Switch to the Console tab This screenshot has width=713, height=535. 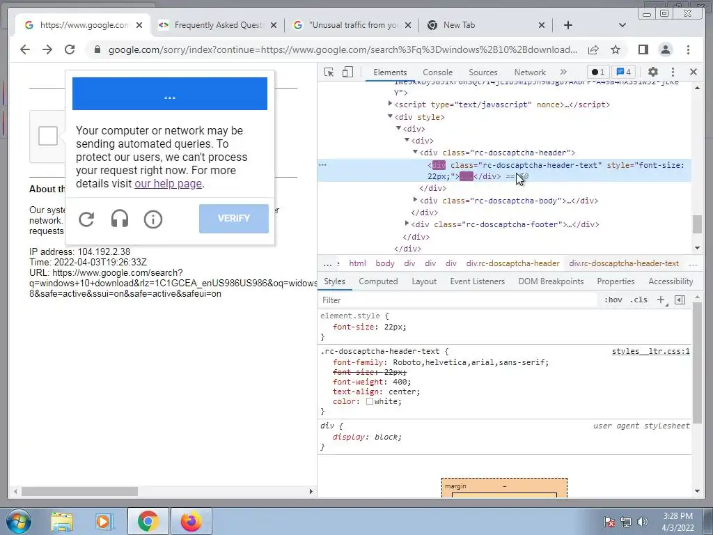click(437, 72)
